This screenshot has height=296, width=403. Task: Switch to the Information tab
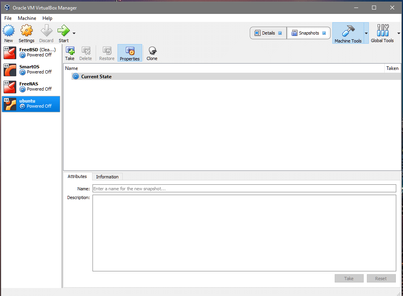click(x=107, y=177)
